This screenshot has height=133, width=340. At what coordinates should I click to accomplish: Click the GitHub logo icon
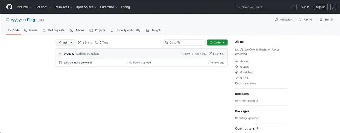[9, 7]
